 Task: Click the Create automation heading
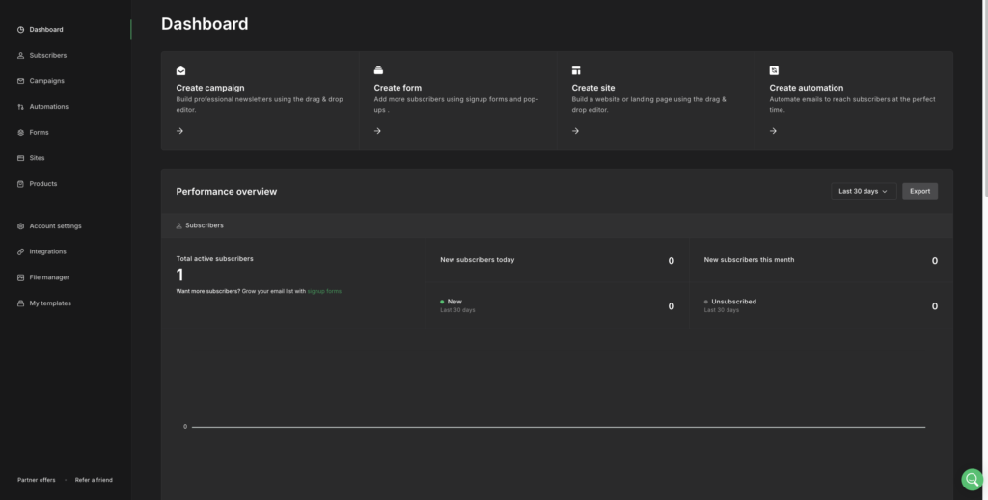[x=806, y=88]
